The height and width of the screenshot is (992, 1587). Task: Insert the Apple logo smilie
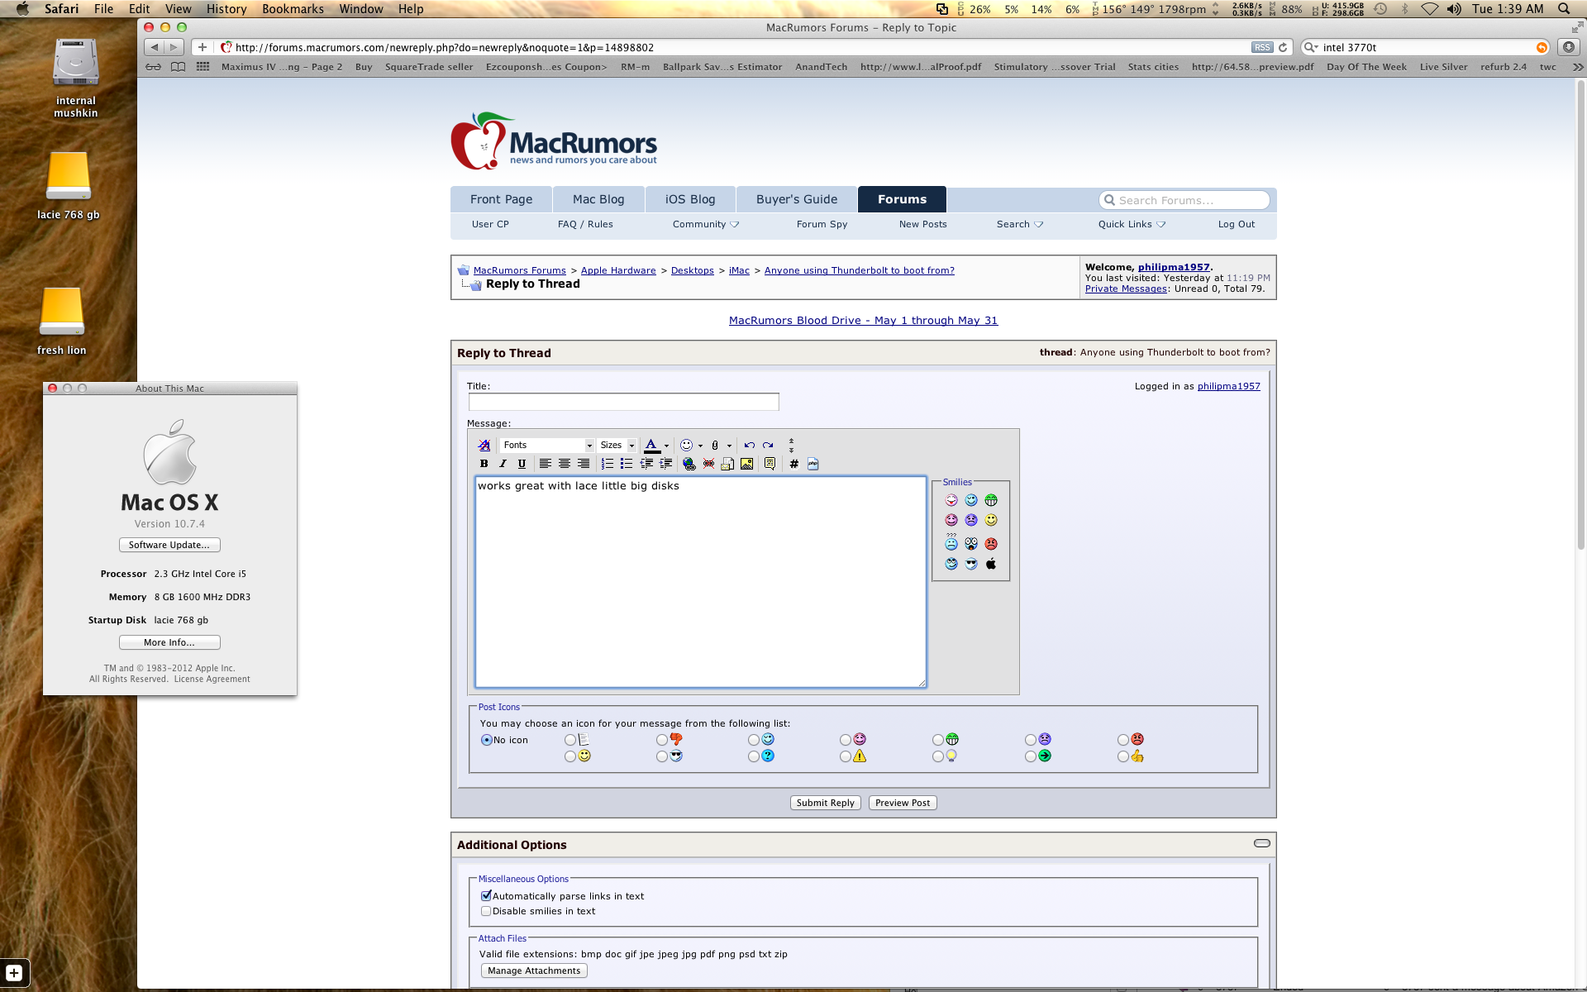(x=991, y=564)
